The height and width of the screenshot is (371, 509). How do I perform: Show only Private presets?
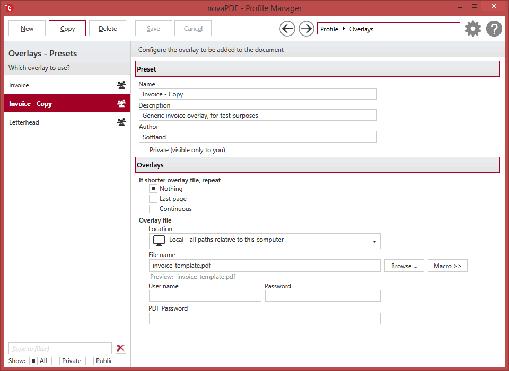[x=56, y=361]
